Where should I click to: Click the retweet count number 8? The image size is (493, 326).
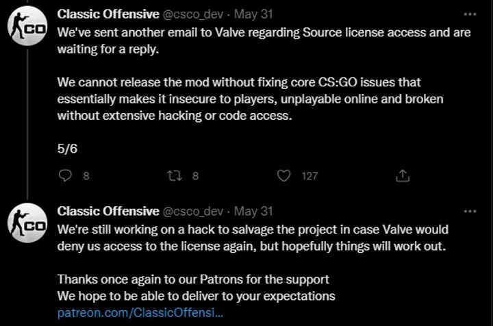[x=195, y=176]
